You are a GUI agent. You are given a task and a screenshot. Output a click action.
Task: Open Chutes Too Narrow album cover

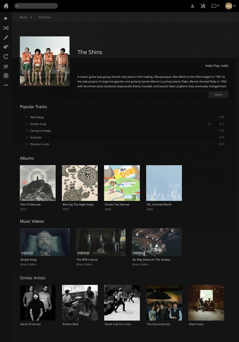[122, 183]
